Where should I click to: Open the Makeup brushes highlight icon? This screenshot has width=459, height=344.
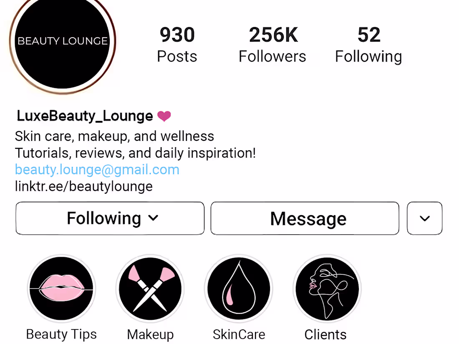[x=150, y=289]
